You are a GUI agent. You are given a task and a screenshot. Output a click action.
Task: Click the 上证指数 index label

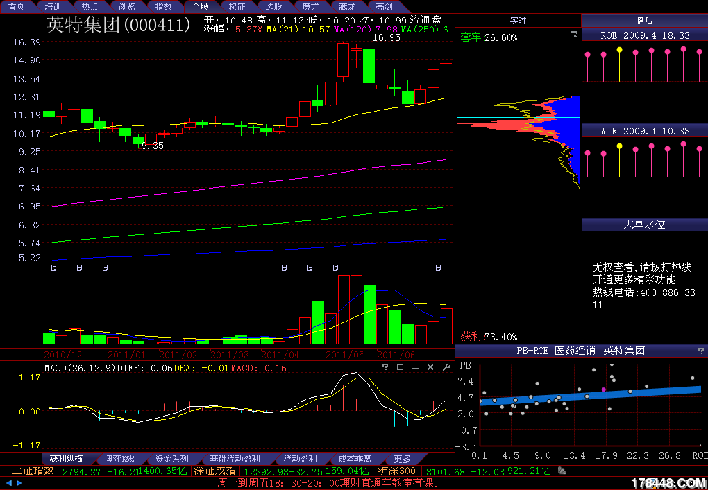tap(33, 471)
